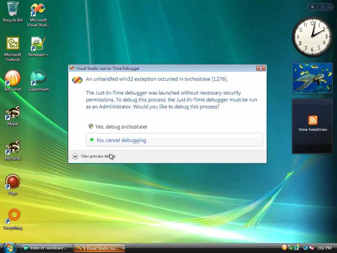
Task: Click the safely remove hardware tray icon
Action: click(x=291, y=248)
